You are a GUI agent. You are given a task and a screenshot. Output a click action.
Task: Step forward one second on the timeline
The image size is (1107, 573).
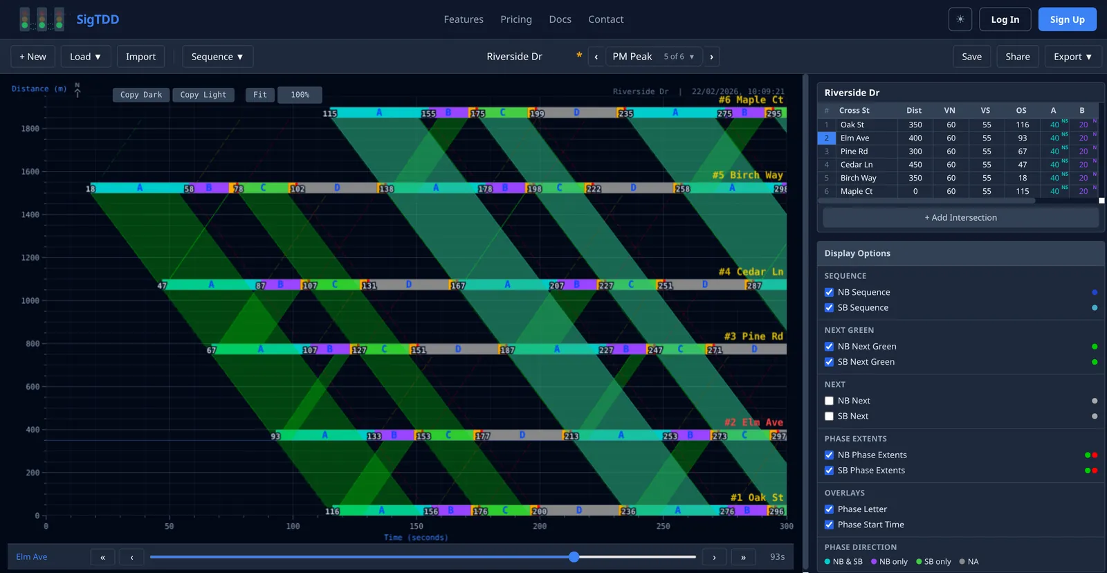pos(714,557)
